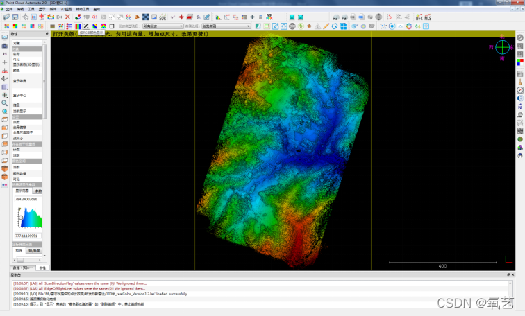Open the 3D视图 menu
This screenshot has width=525, height=316.
click(x=66, y=9)
